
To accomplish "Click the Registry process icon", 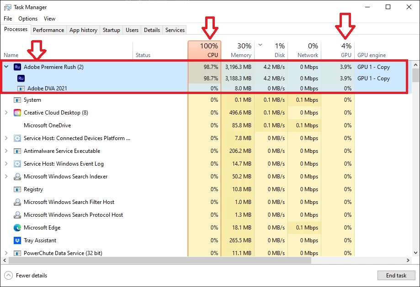I will (x=17, y=189).
